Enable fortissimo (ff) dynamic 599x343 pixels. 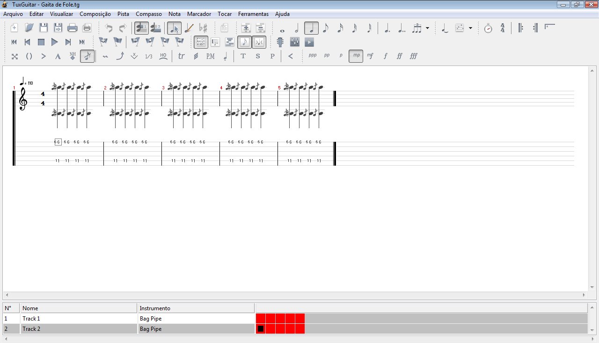(x=399, y=56)
